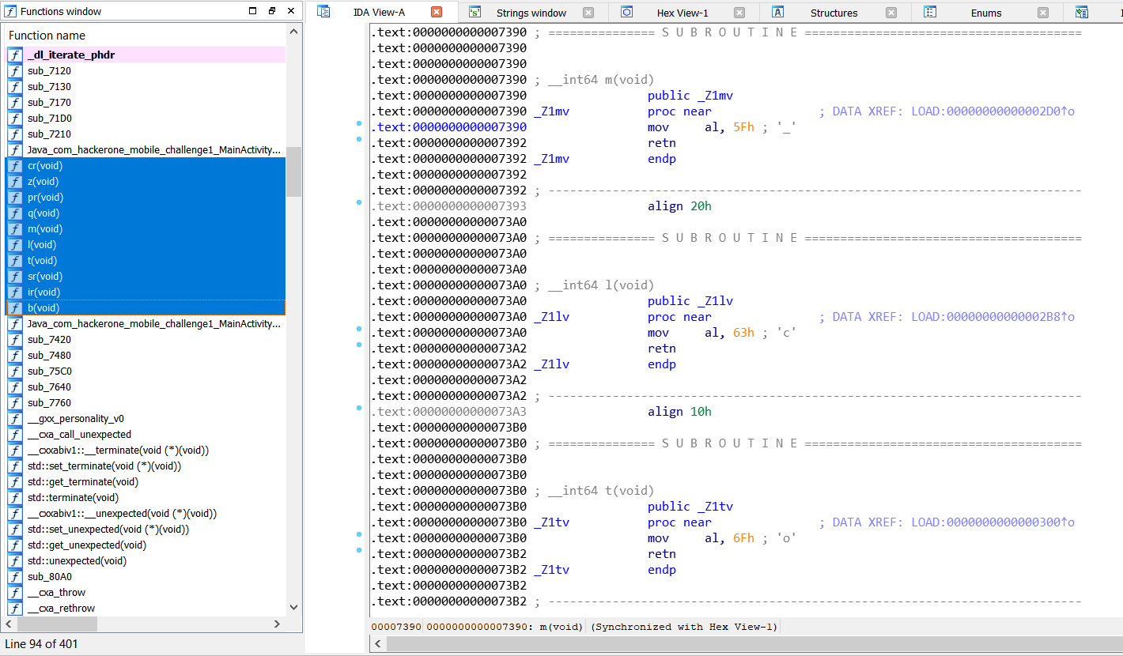Select function sub_7120 in the list
Image resolution: width=1123 pixels, height=656 pixels.
tap(49, 71)
